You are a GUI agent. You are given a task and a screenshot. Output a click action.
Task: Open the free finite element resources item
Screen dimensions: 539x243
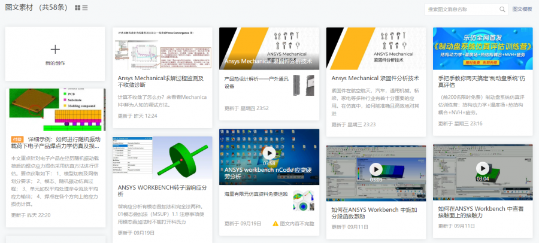256,194
